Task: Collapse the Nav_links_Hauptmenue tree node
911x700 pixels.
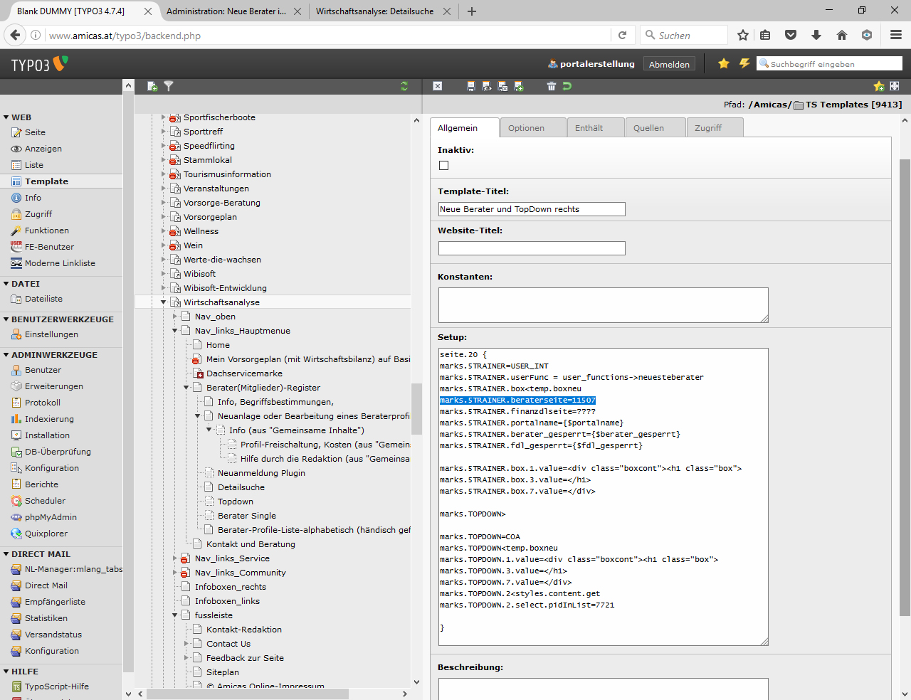Action: pyautogui.click(x=175, y=331)
